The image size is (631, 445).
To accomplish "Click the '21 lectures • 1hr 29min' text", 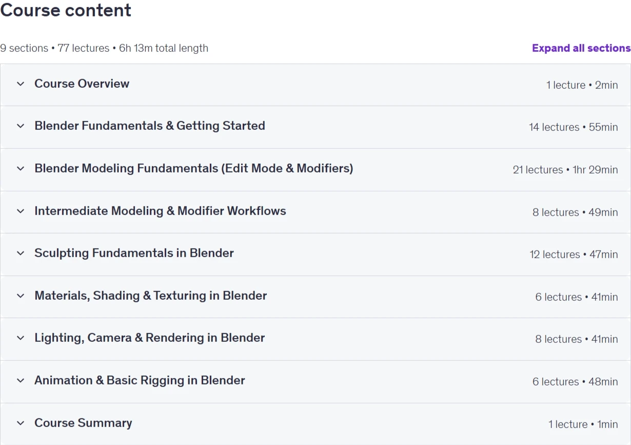I will (565, 170).
